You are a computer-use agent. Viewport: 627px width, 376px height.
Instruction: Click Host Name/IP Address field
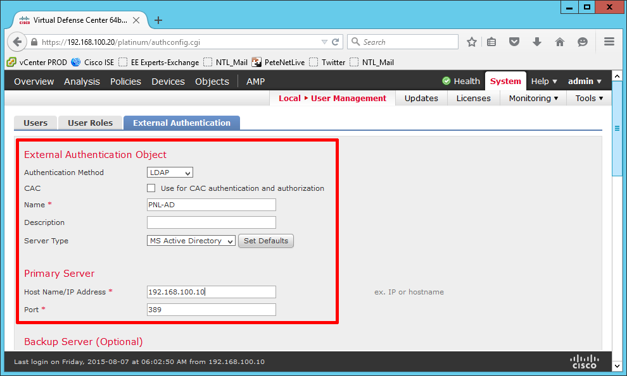coord(211,292)
